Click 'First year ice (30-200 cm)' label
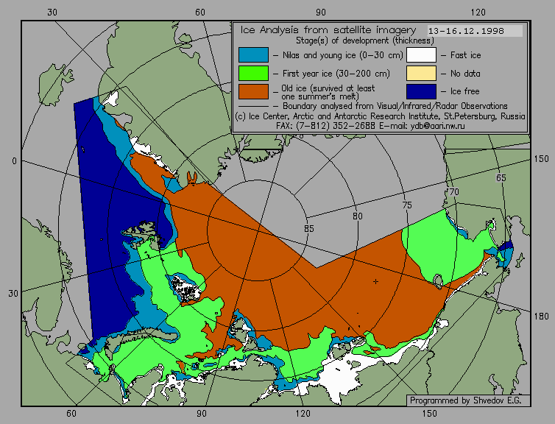Screen dimensions: 555x424 click(x=336, y=74)
